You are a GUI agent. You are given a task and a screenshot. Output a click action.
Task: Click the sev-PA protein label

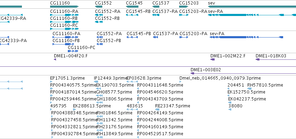coord(217,34)
